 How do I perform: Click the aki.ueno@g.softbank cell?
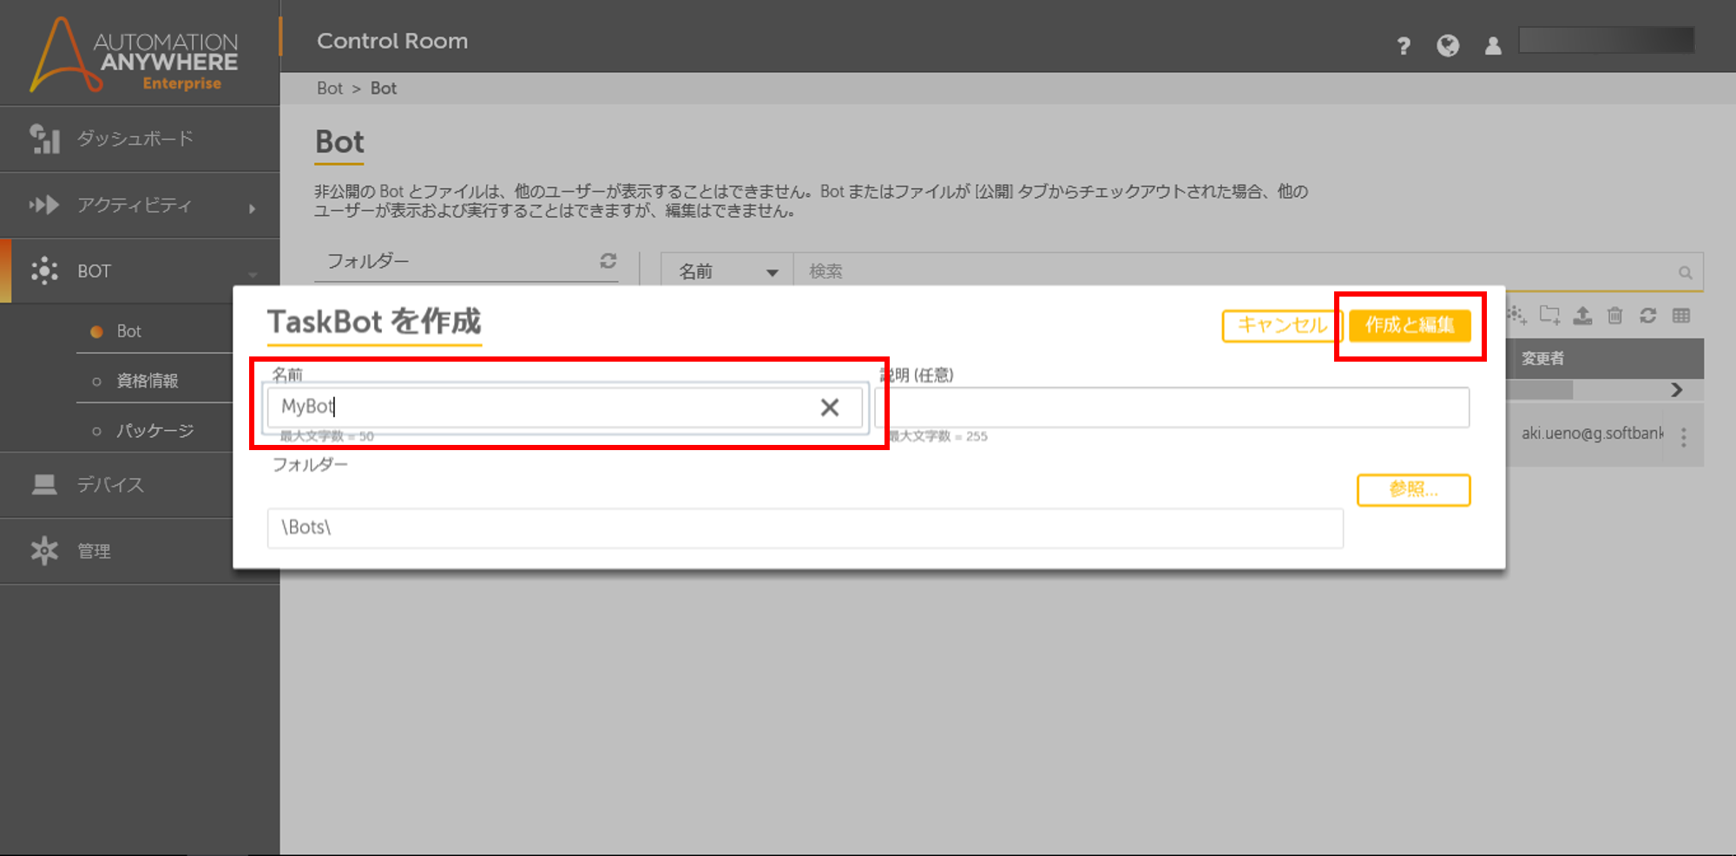[1592, 434]
